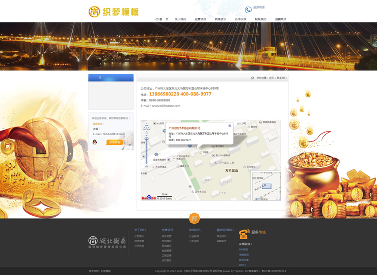Viewport: 377px width, 275px height.
Task: Close the map info popup window
Action: 230,126
